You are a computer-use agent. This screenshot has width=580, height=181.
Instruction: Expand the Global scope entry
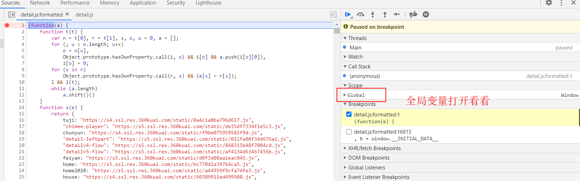345,95
